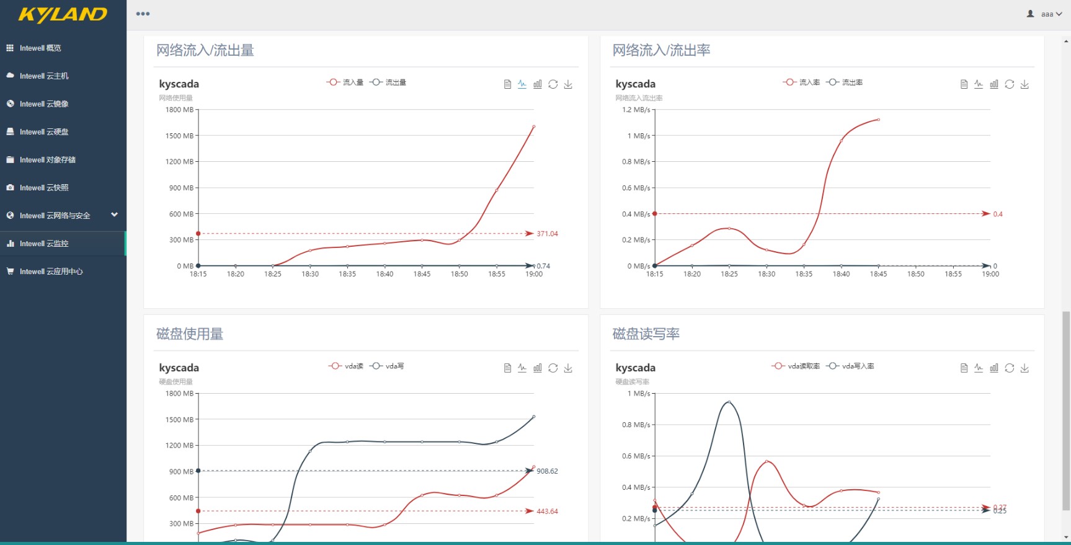Go to Intewell 云主机 in sidebar
The image size is (1071, 545).
(44, 76)
